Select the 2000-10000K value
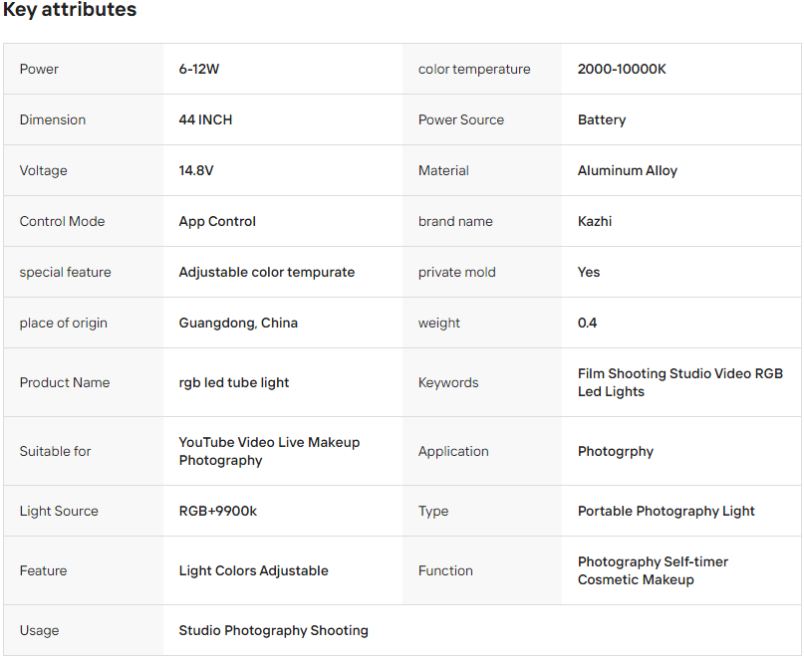 point(622,69)
